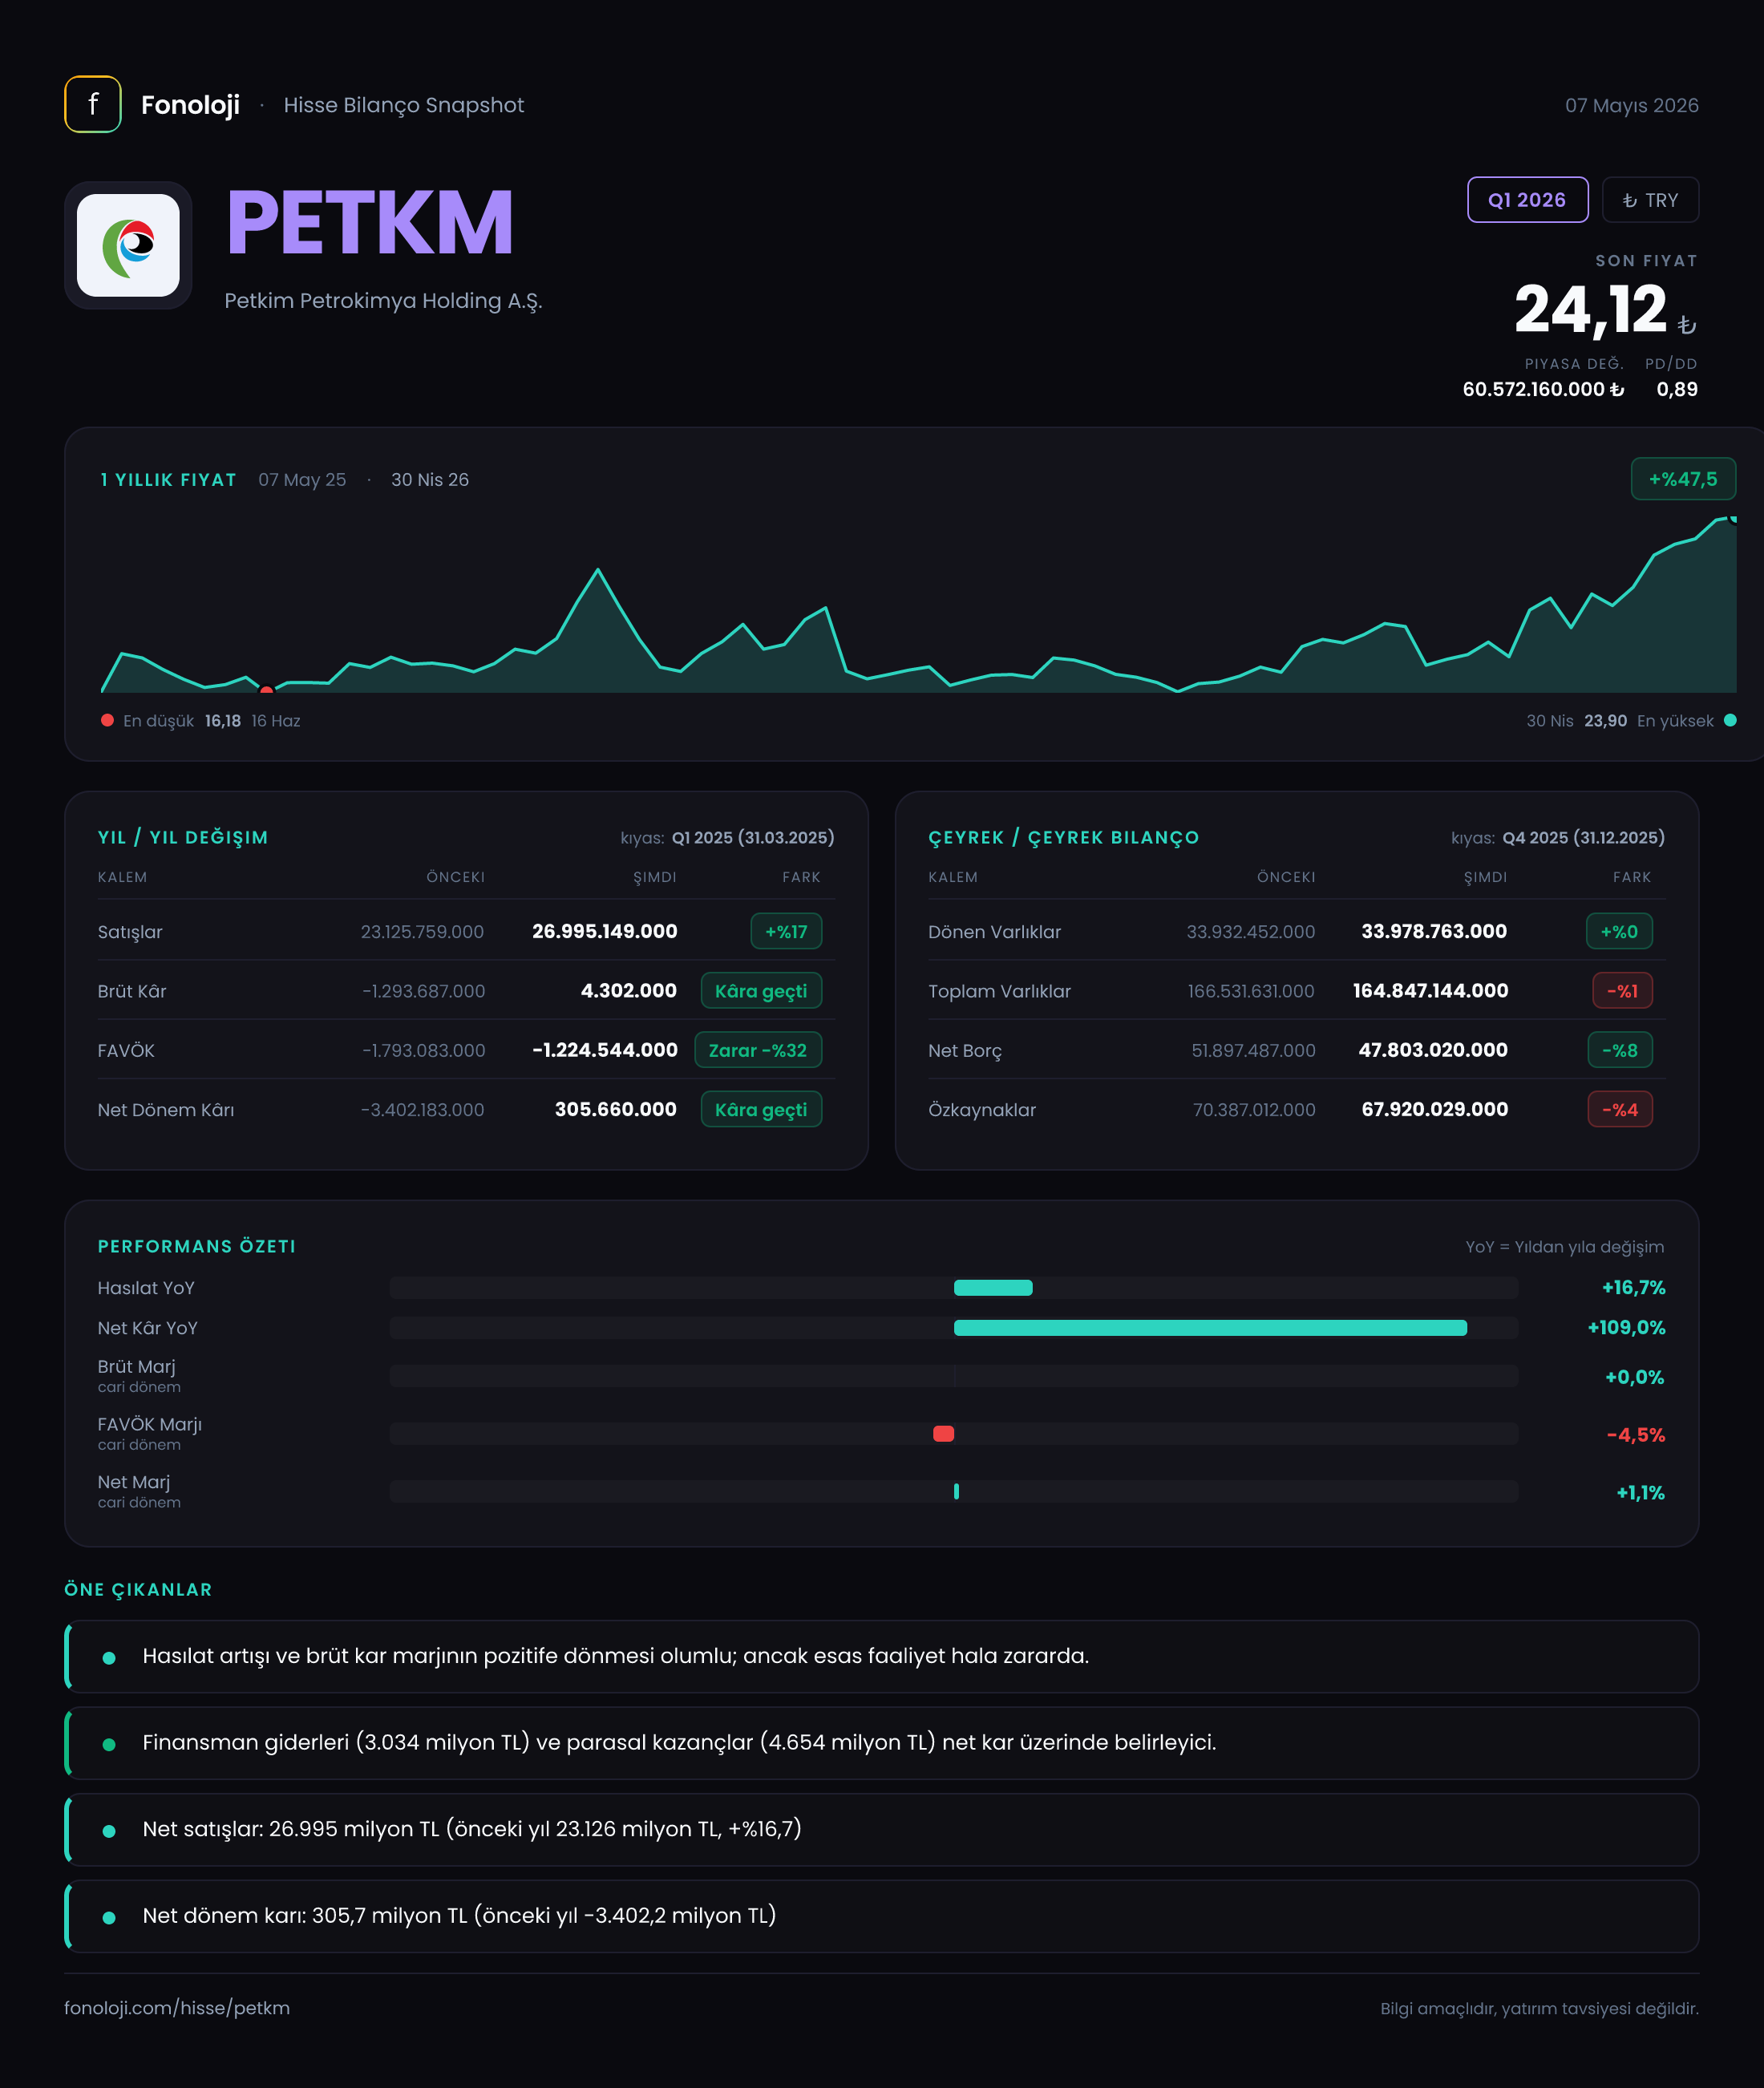Click the PD/DD value 0,89
1764x2088 pixels.
1677,389
